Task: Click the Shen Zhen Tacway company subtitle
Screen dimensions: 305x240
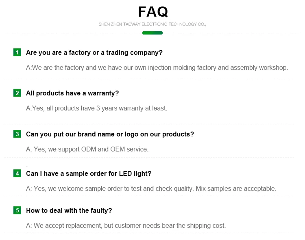Action: (152, 24)
